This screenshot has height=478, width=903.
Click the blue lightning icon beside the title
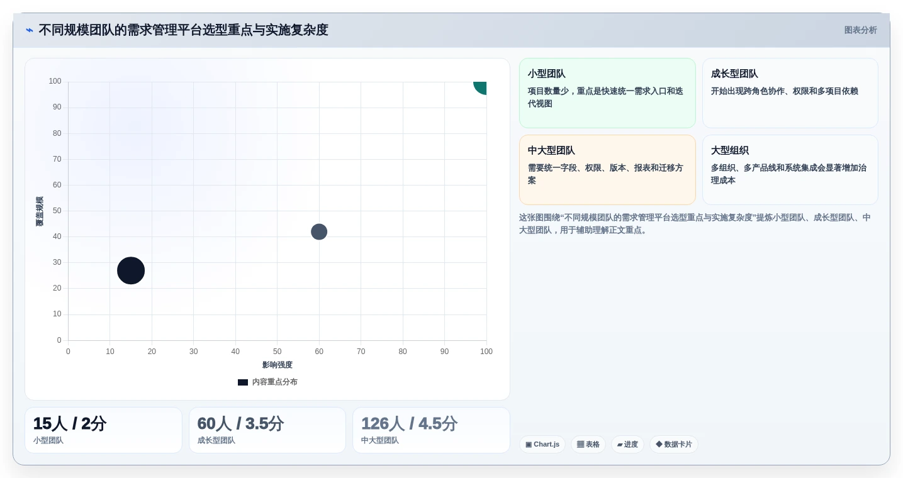[30, 30]
